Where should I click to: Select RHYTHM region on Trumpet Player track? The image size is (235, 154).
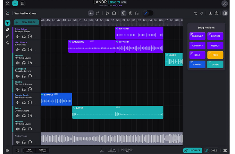click(139, 33)
